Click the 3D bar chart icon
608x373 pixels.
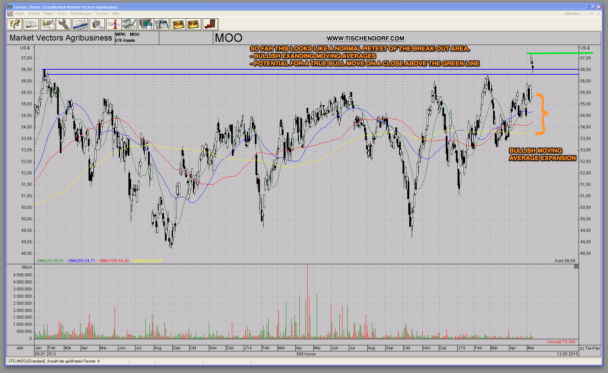pos(48,24)
